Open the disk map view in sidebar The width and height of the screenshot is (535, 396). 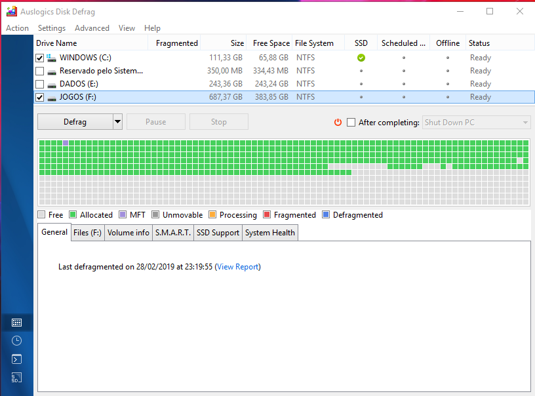click(x=16, y=323)
